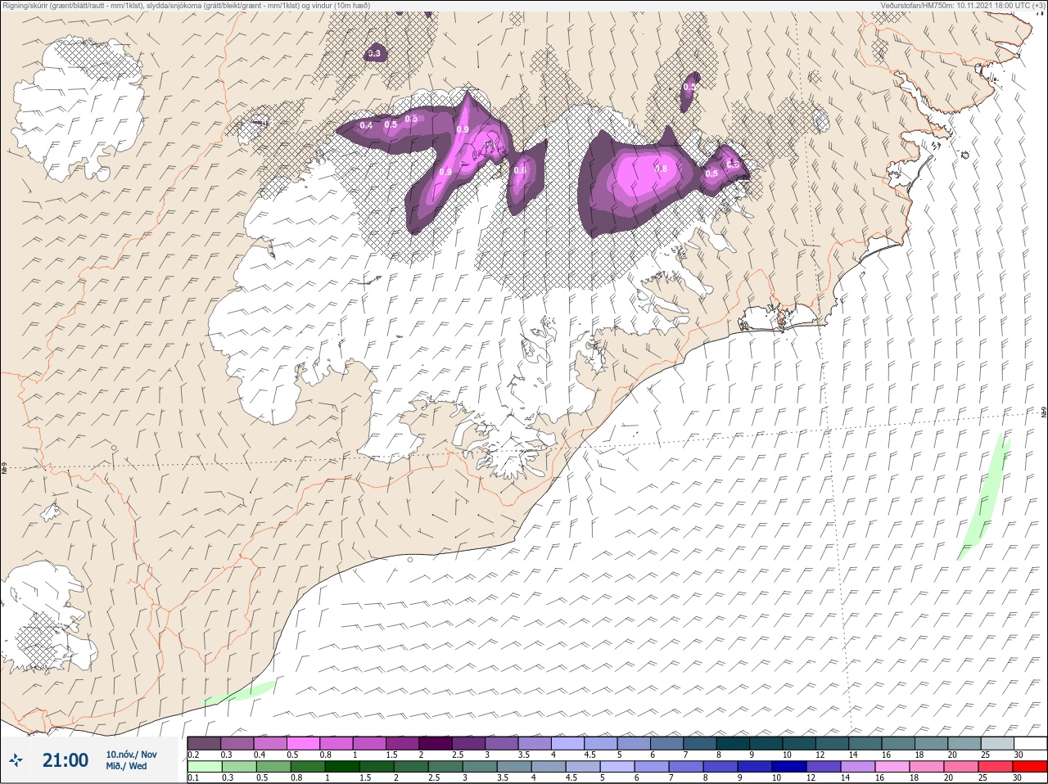Screen dimensions: 1048x784
Task: Select the bottom legend swatch labeled 14
Action: tap(858, 767)
